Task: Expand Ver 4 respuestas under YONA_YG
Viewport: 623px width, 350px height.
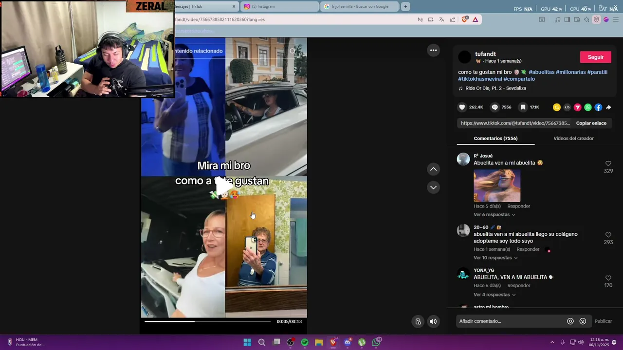Action: (x=494, y=295)
